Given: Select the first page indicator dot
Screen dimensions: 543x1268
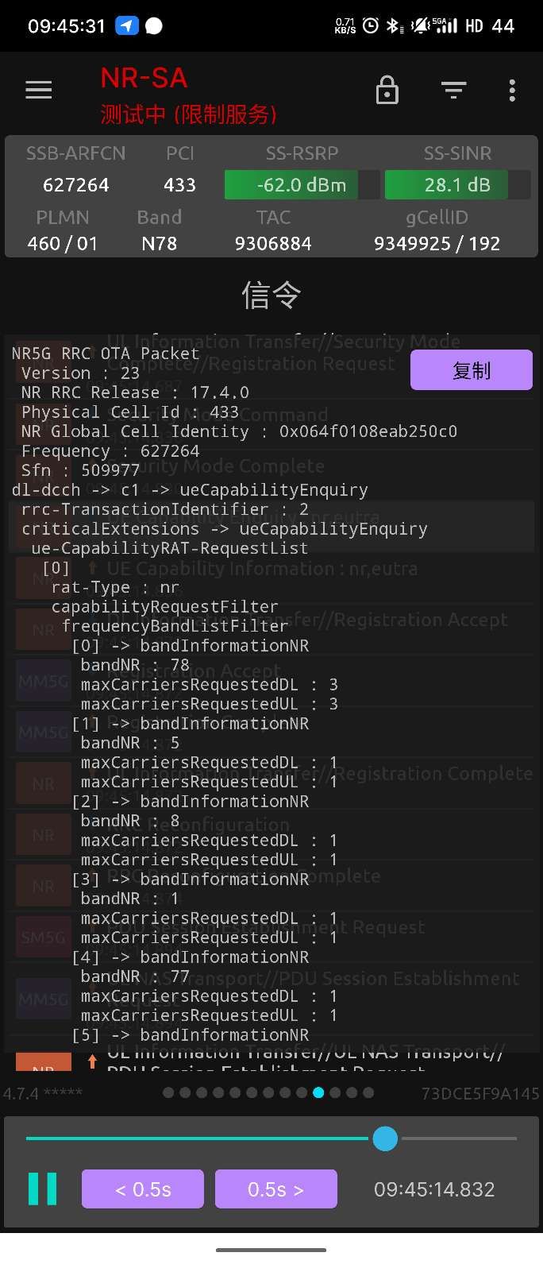Looking at the screenshot, I should pos(168,1092).
